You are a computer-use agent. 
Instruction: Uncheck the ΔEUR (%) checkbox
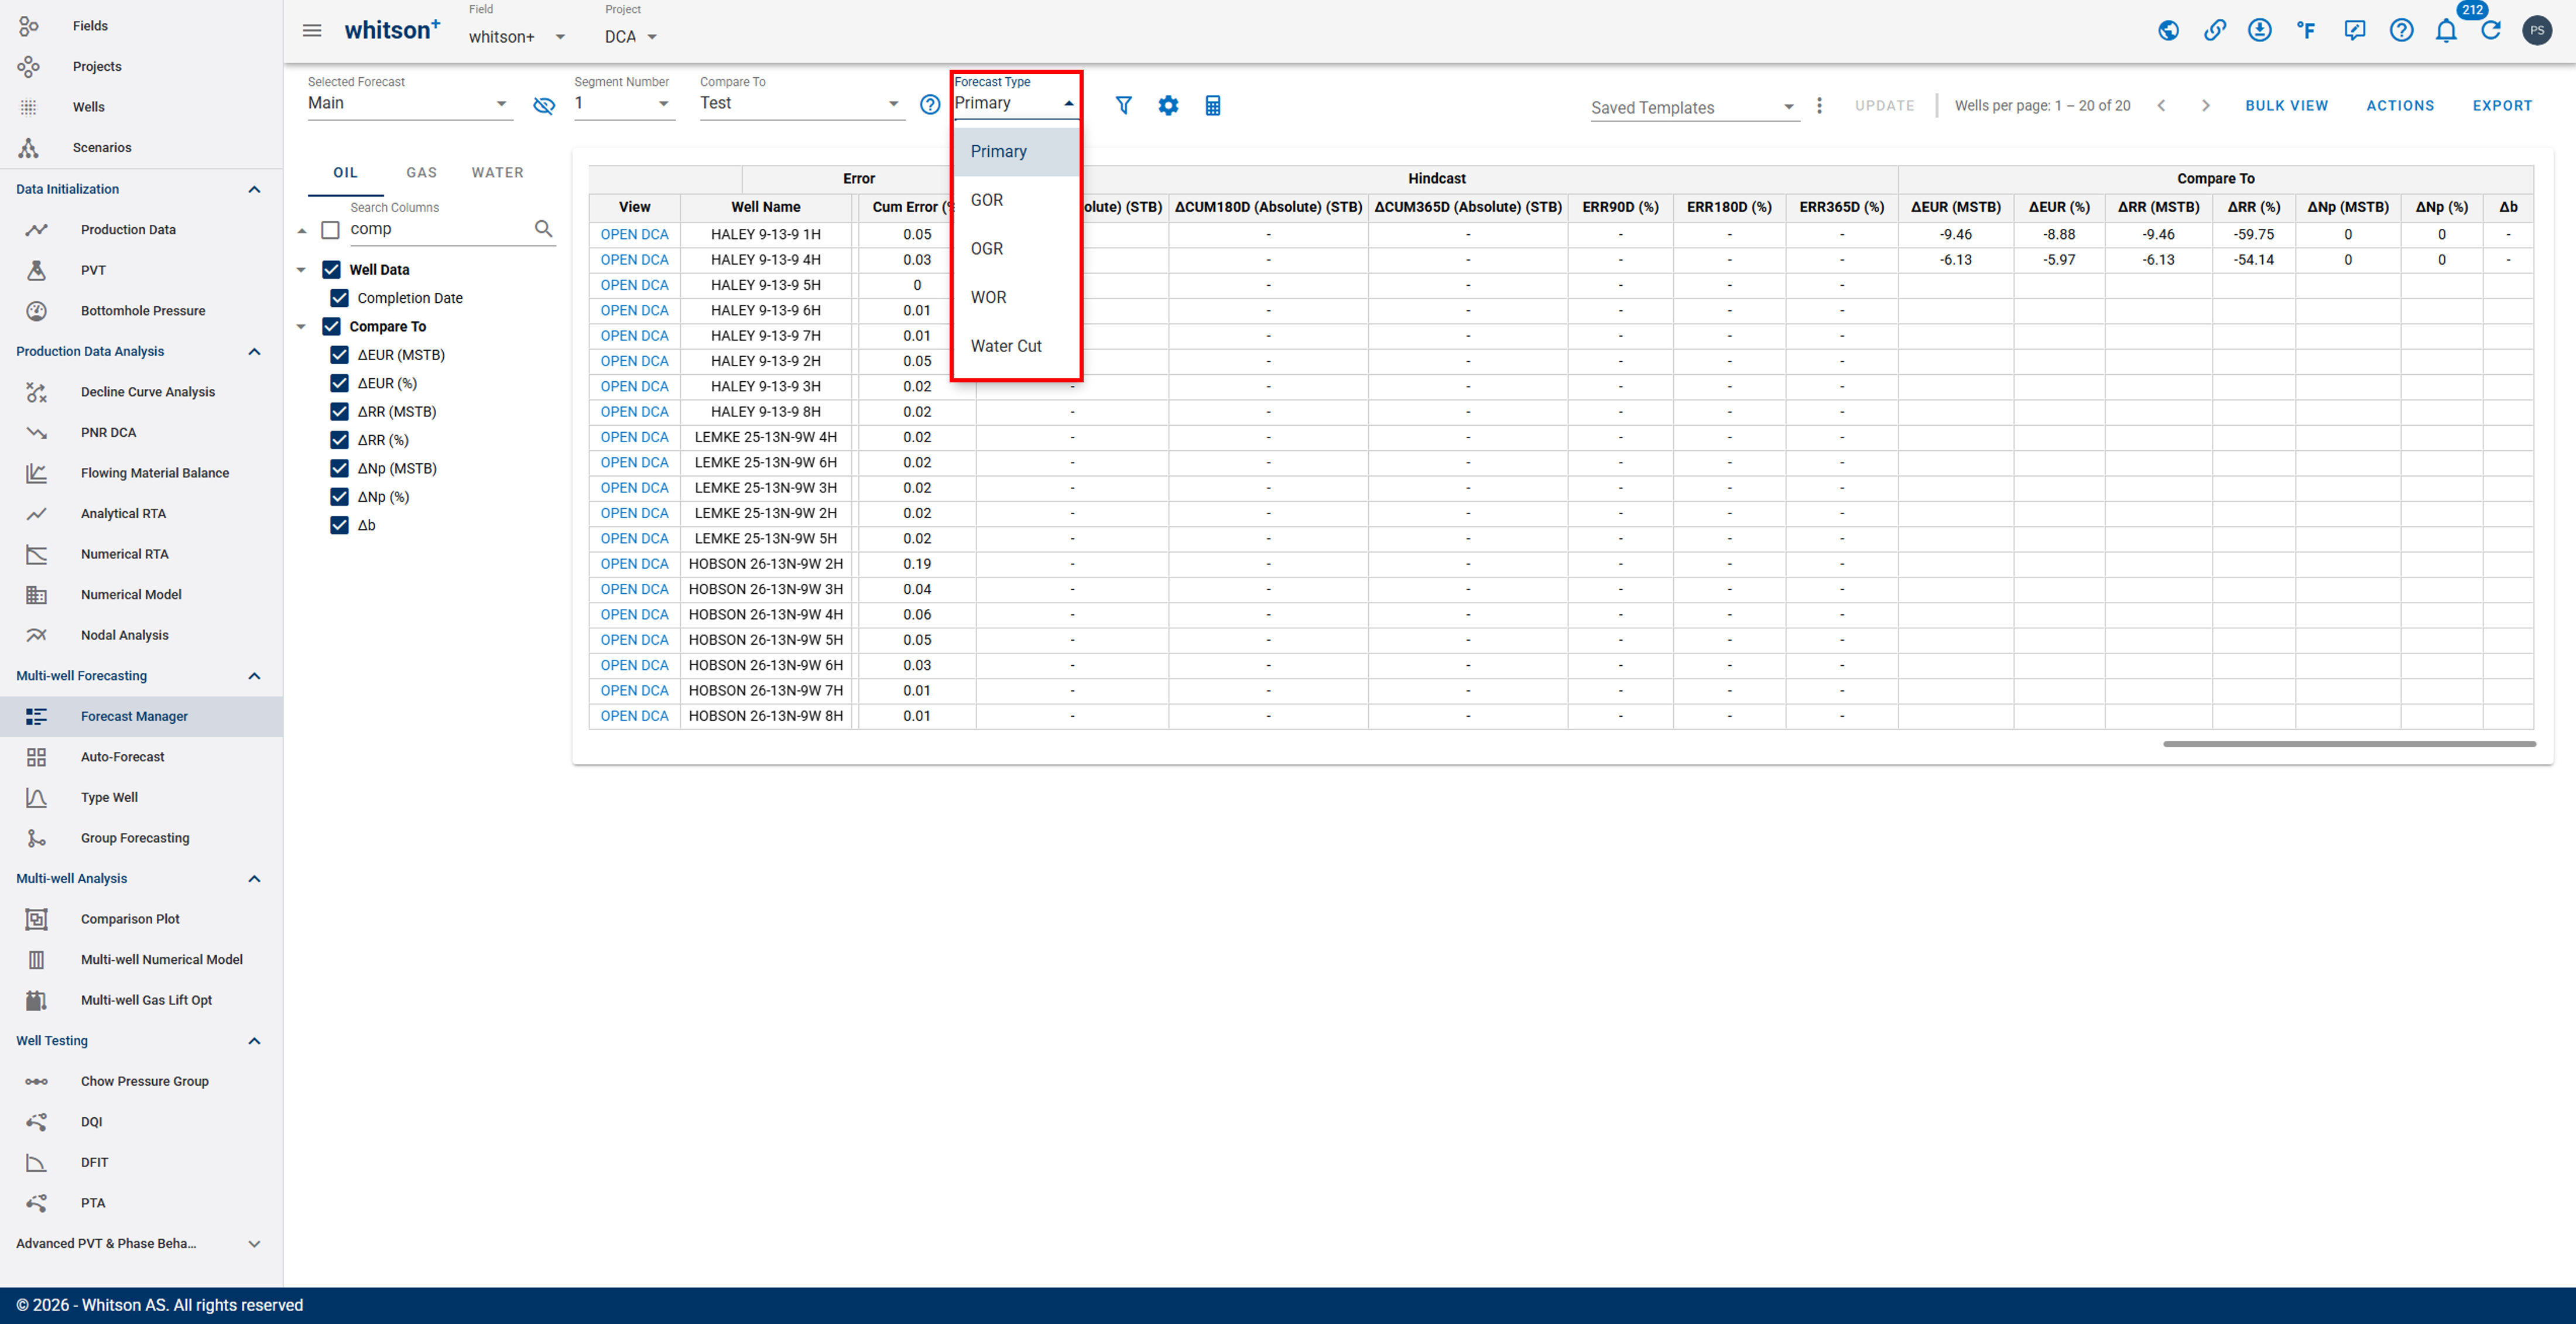tap(339, 383)
